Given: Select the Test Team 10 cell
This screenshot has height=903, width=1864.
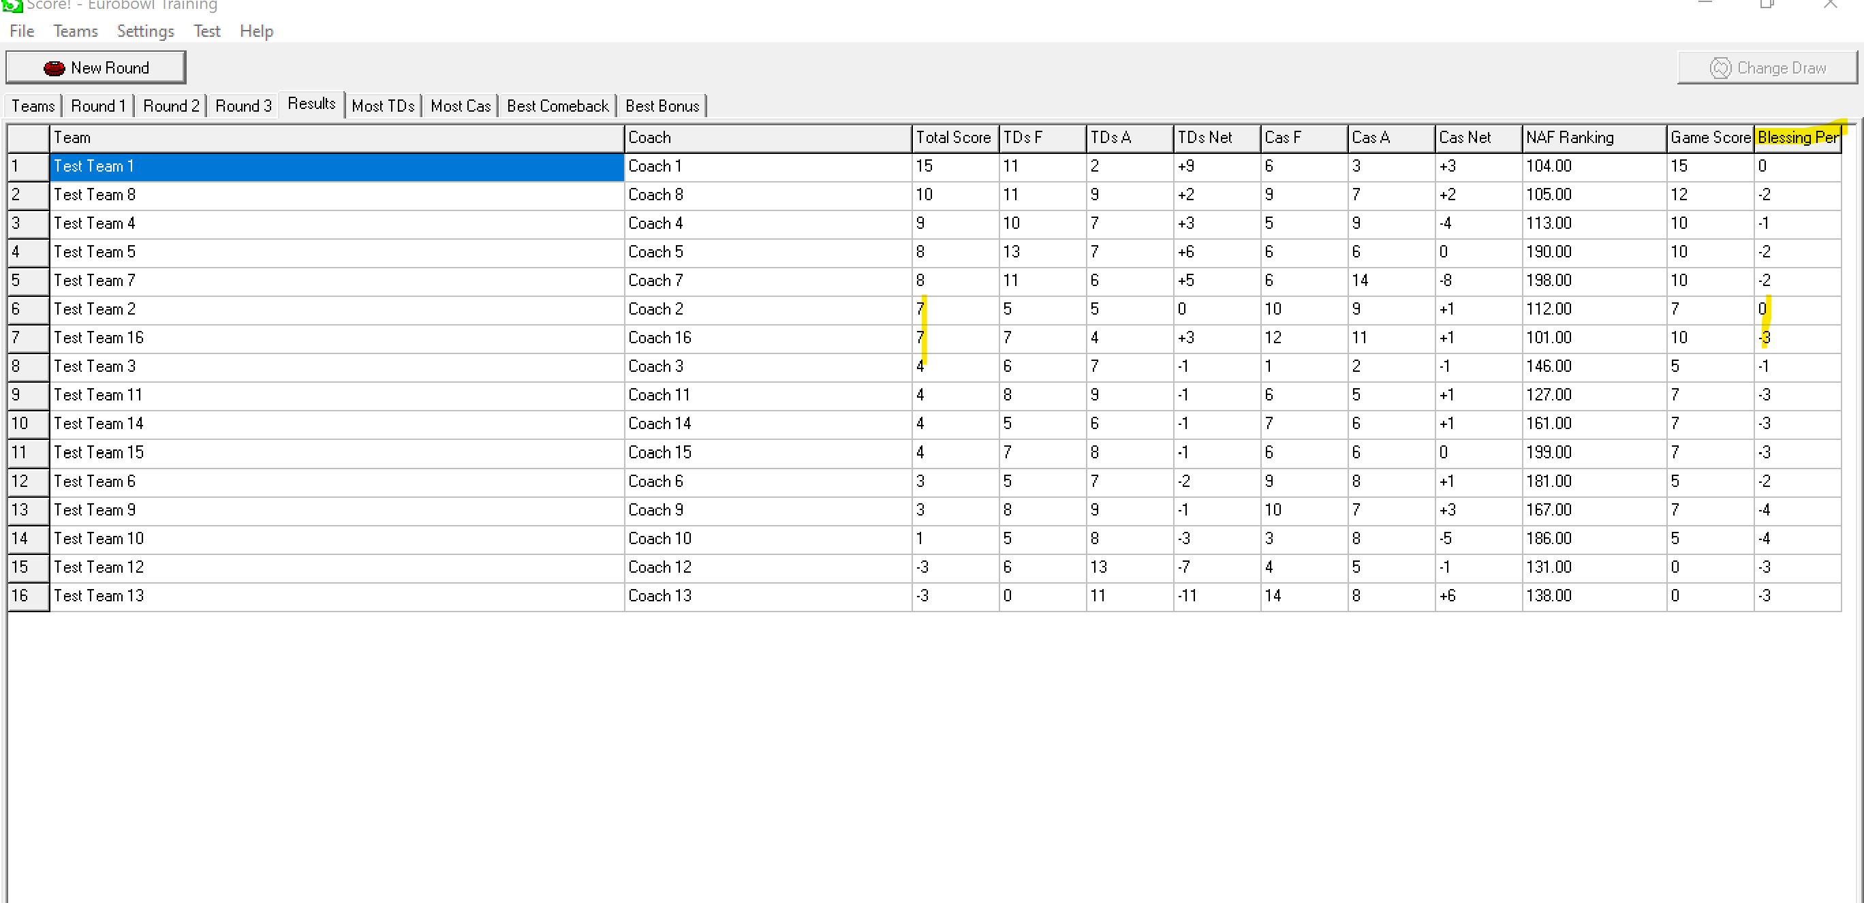Looking at the screenshot, I should (x=337, y=539).
